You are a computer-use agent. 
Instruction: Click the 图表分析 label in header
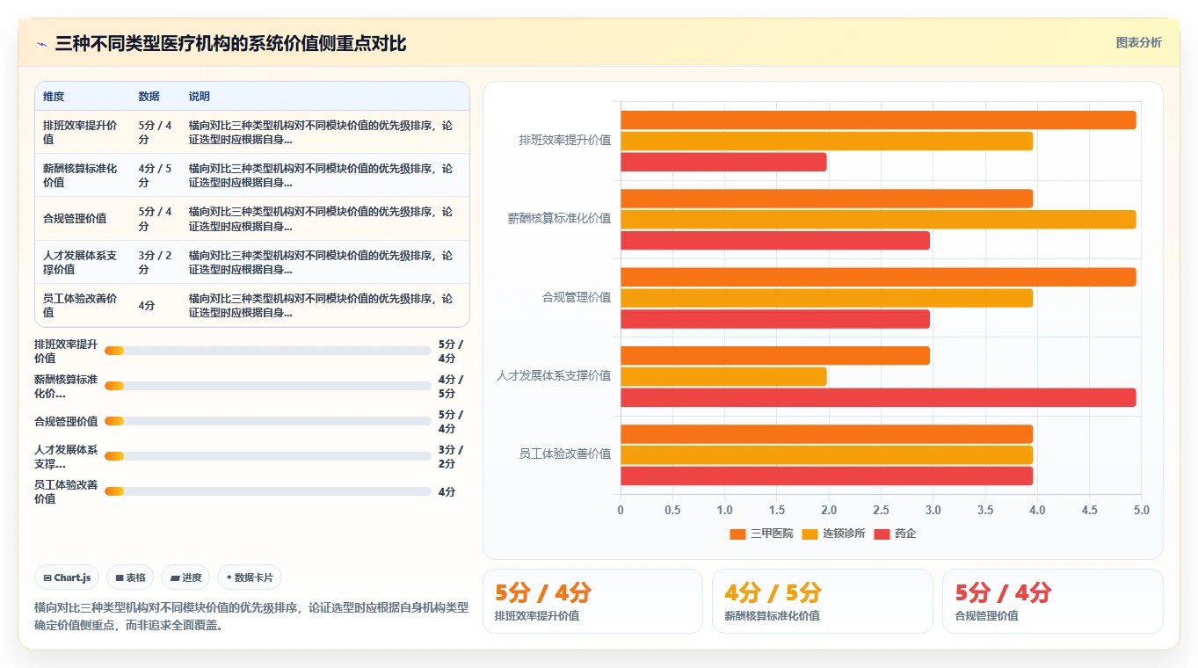1138,42
